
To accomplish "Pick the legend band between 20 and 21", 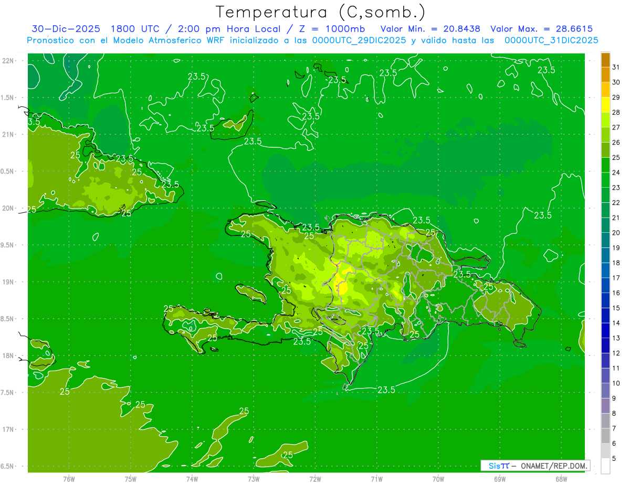I will [x=606, y=225].
